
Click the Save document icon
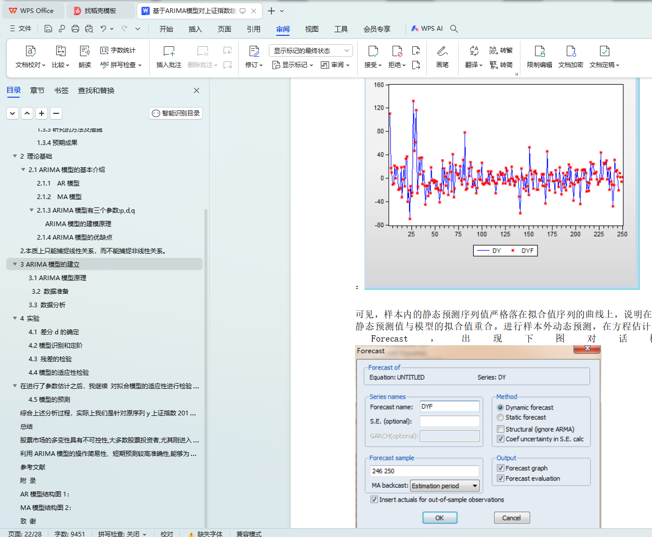point(48,29)
